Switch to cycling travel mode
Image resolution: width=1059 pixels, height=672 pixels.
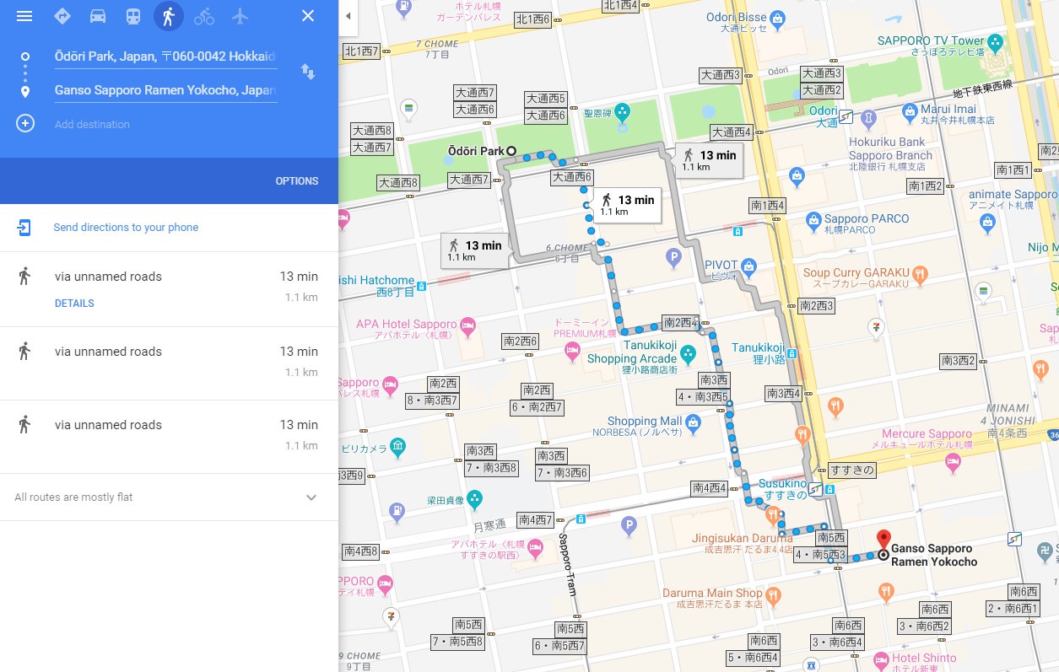click(x=204, y=16)
